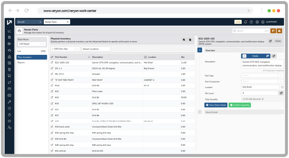This screenshot has height=158, width=289.
Task: Open the people group sidebar icon
Action: pos(9,89)
